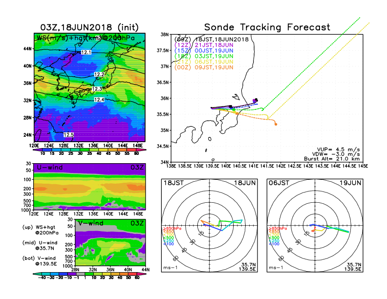Select orange legend entry "(00Z) 09JST,19JUN"
Viewport: 387px width, 299px height.
(x=204, y=67)
